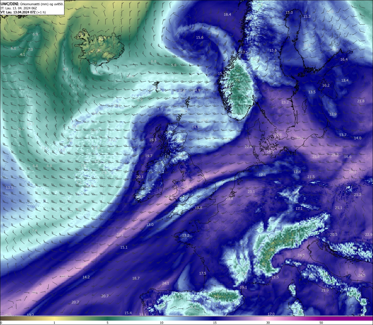This screenshot has width=373, height=325.
Task: Click the 20.1 value west of Ireland
Action: (x=140, y=177)
